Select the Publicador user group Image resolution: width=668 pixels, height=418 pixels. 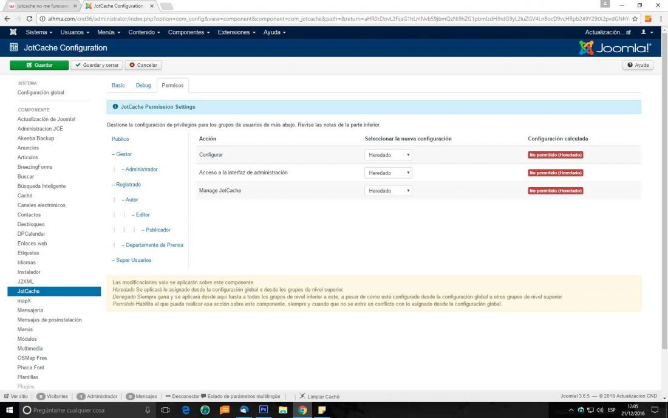point(156,230)
